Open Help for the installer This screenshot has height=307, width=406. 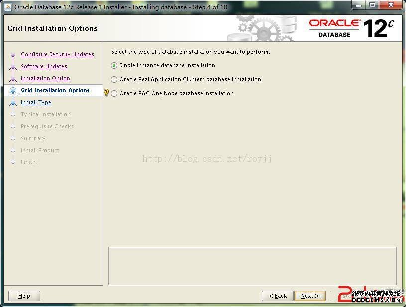tap(24, 296)
